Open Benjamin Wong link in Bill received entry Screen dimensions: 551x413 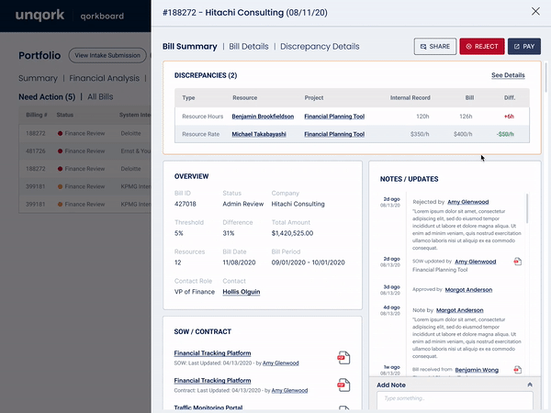coord(477,370)
